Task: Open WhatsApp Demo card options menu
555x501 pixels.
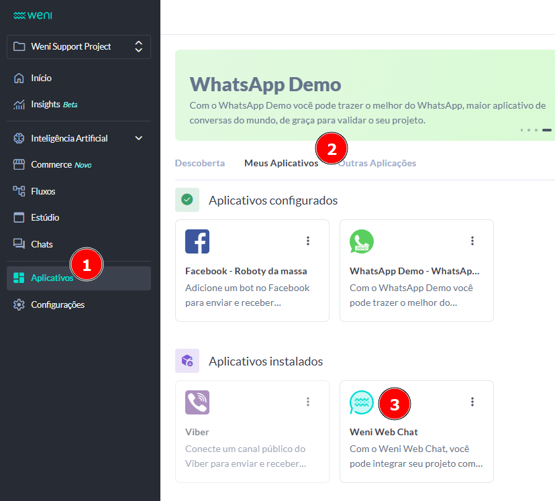Action: click(472, 241)
